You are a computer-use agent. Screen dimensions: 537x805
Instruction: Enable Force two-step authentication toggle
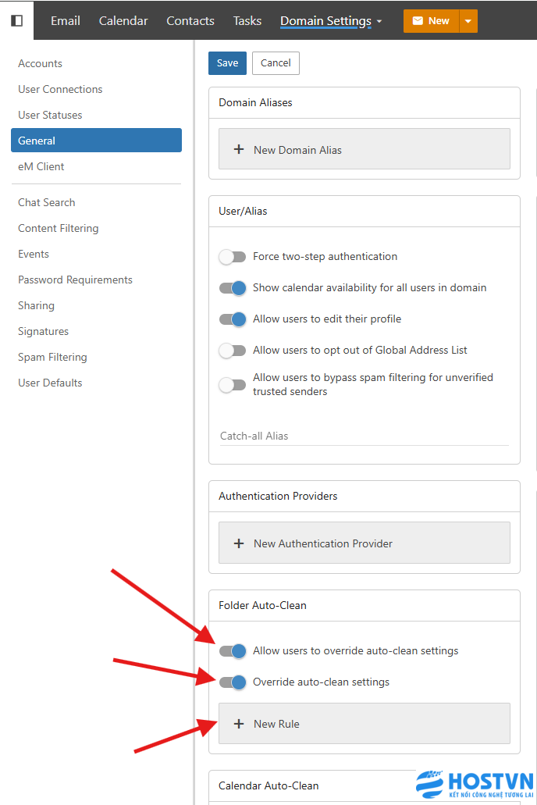pos(233,257)
